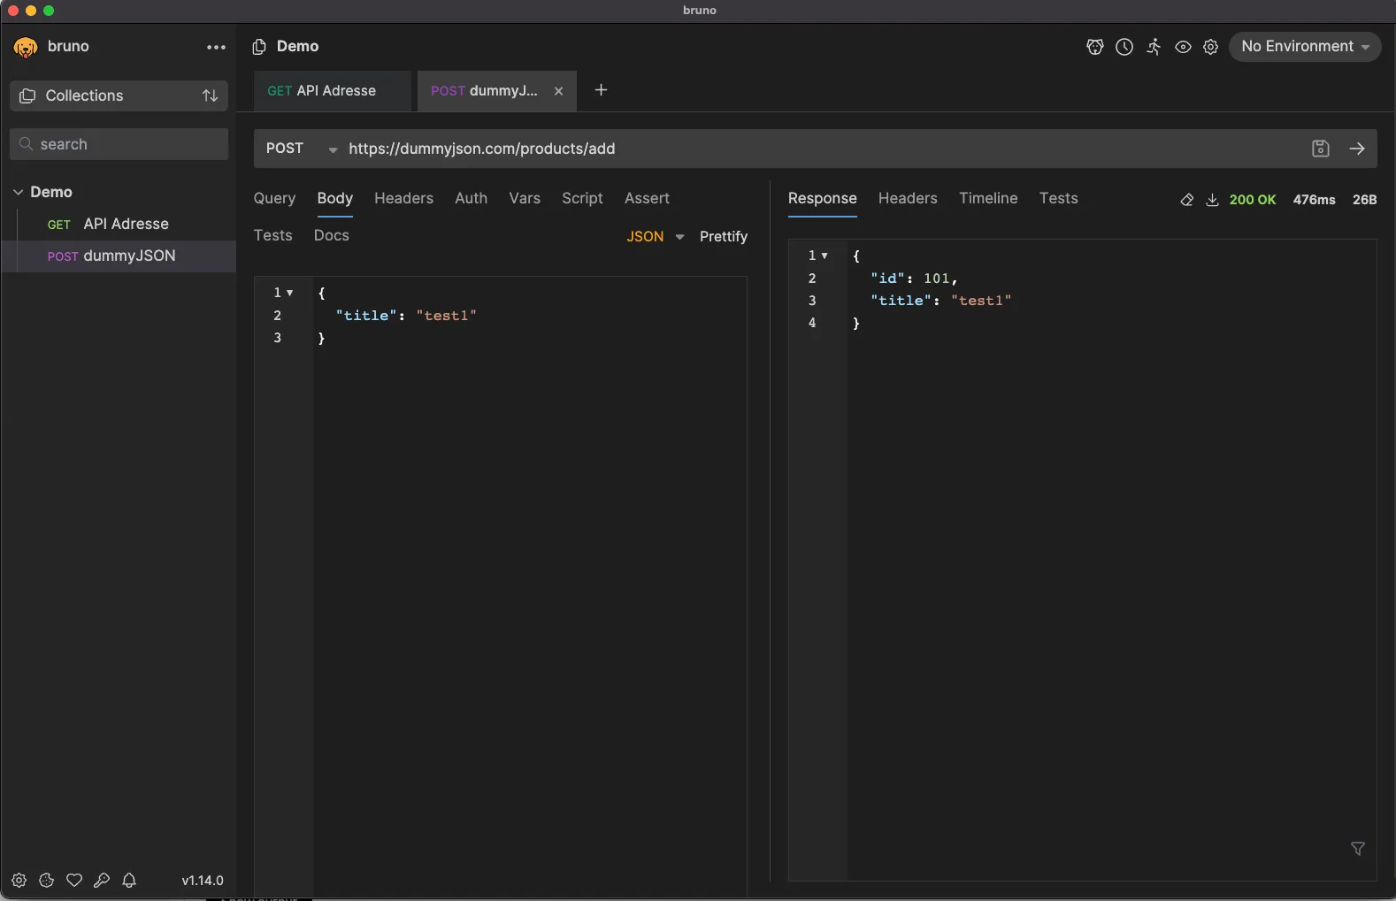
Task: Switch to the GET API Adresse tab
Action: tap(332, 91)
